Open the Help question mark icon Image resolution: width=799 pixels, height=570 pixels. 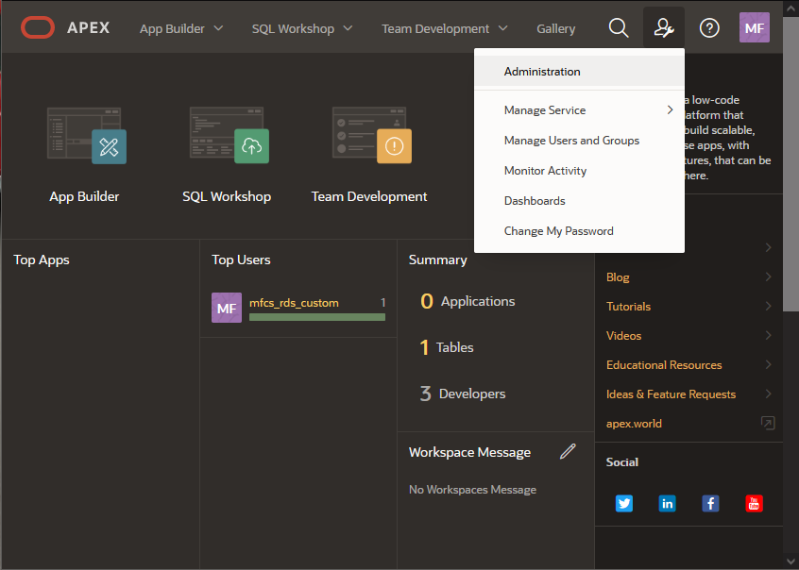709,28
